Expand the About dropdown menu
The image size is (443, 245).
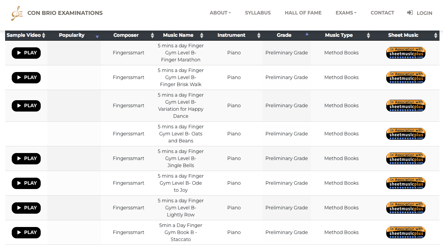(220, 13)
